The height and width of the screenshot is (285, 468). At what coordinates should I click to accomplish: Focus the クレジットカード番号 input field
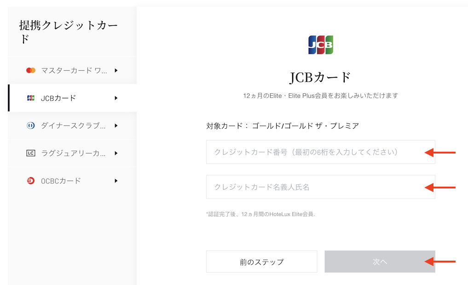coord(320,152)
